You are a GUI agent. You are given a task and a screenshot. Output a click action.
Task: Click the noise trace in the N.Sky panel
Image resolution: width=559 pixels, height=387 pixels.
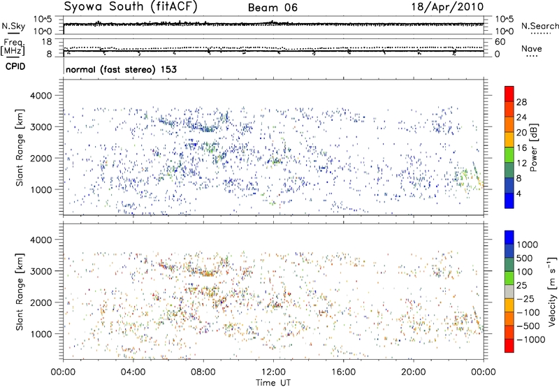tap(273, 24)
